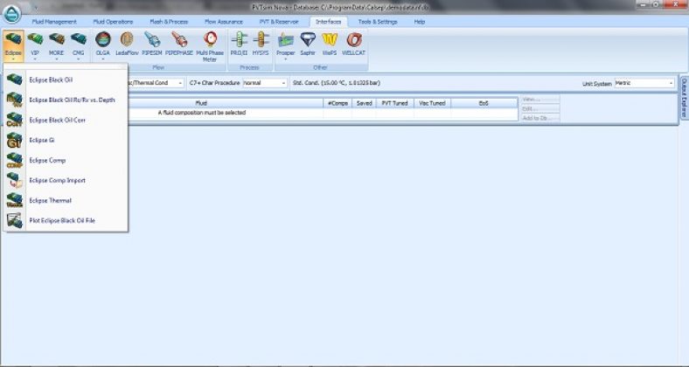Open the VIP interface button
Image resolution: width=689 pixels, height=367 pixels.
[35, 45]
